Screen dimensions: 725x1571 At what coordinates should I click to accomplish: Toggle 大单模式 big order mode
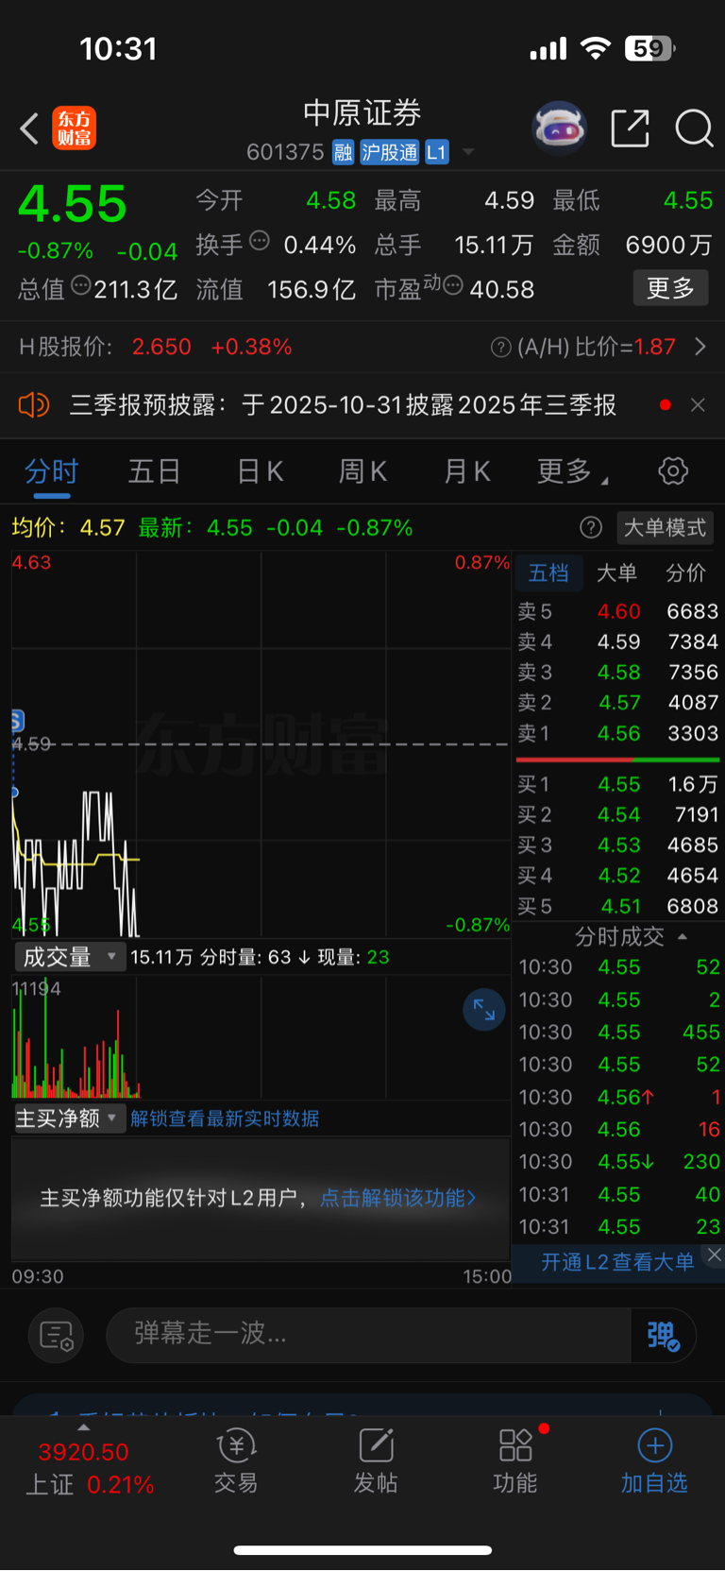tap(665, 527)
